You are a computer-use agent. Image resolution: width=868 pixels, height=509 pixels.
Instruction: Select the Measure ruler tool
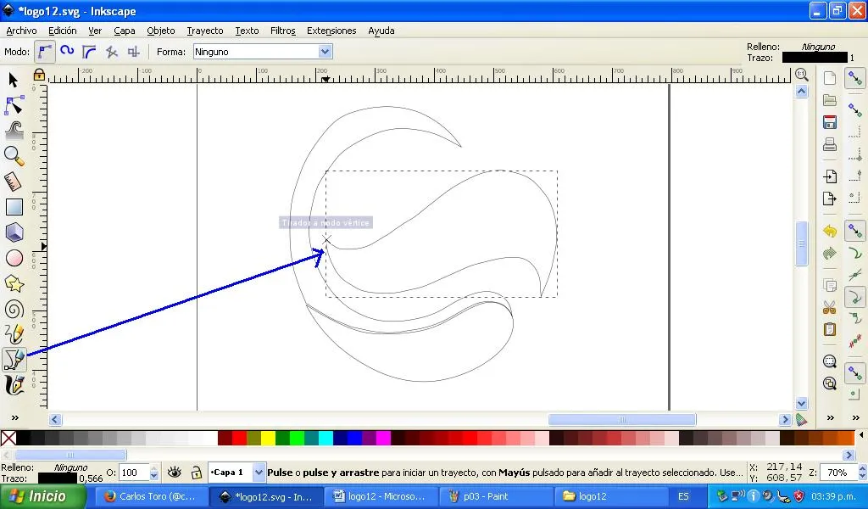(x=14, y=181)
